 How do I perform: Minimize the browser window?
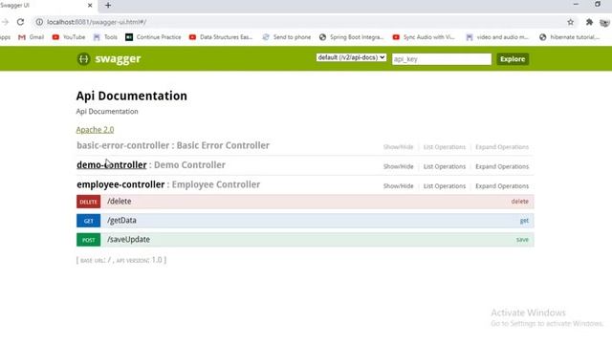point(576,4)
